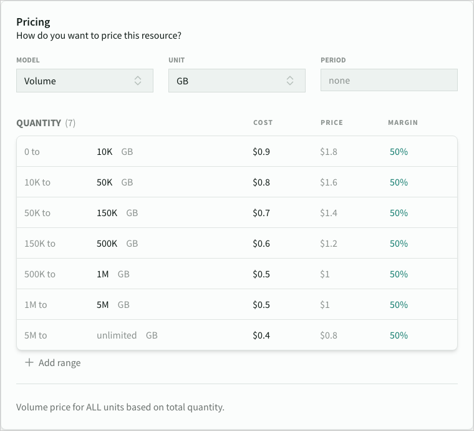Edit the 50K upper limit quantity
The height and width of the screenshot is (431, 474).
pyautogui.click(x=104, y=182)
